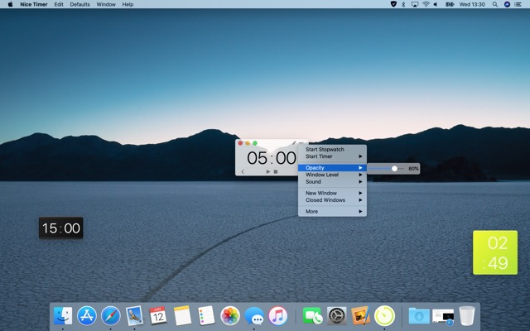Image resolution: width=530 pixels, height=331 pixels.
Task: Open Notification Center from the menu bar
Action: click(518, 4)
